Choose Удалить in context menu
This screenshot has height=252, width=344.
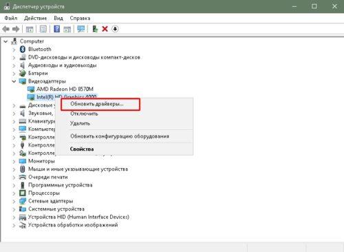pos(80,123)
